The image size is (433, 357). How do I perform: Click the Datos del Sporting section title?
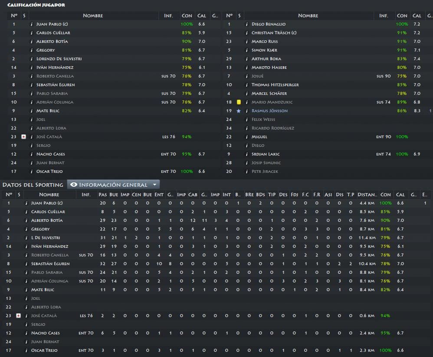tap(33, 185)
